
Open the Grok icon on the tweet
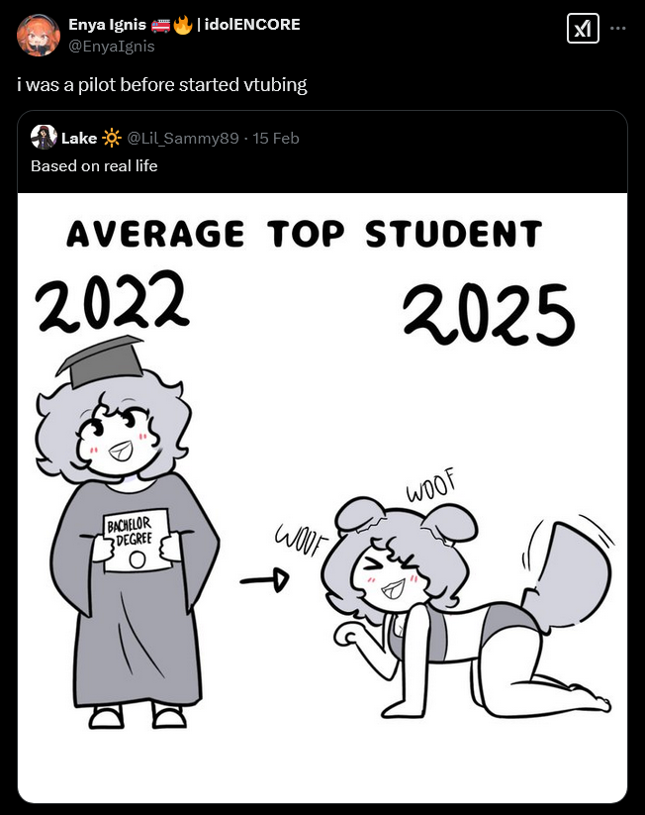(x=583, y=30)
